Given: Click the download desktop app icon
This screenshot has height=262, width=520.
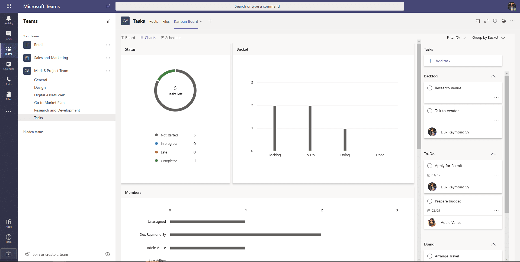Looking at the screenshot, I should [9, 254].
